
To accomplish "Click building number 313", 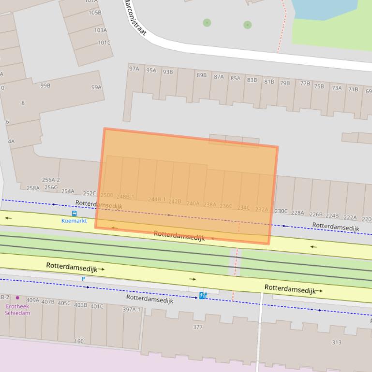I will tap(336, 342).
